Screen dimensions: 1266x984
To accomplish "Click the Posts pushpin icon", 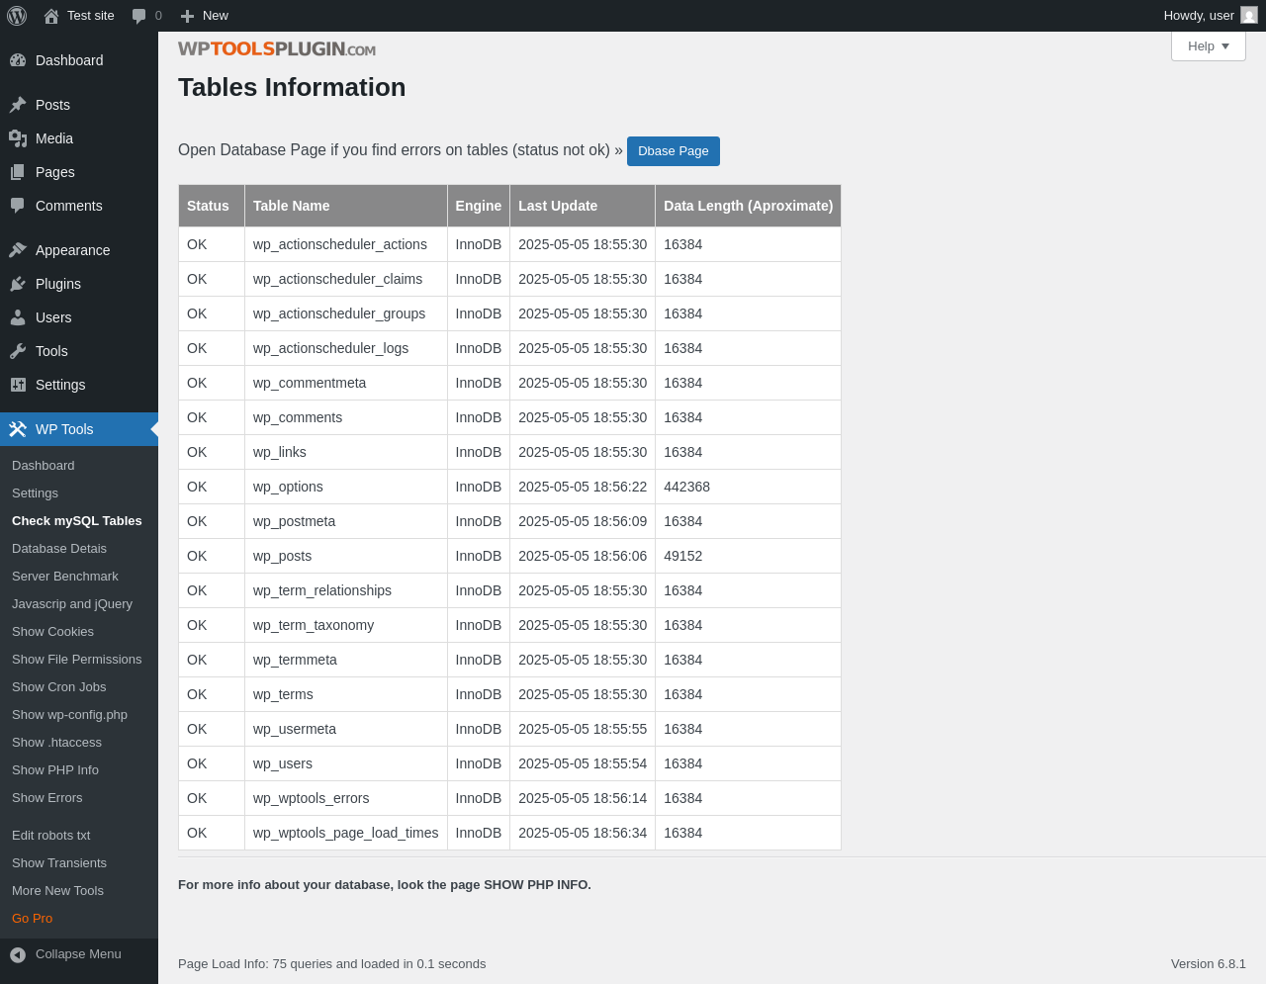I will click(x=18, y=105).
